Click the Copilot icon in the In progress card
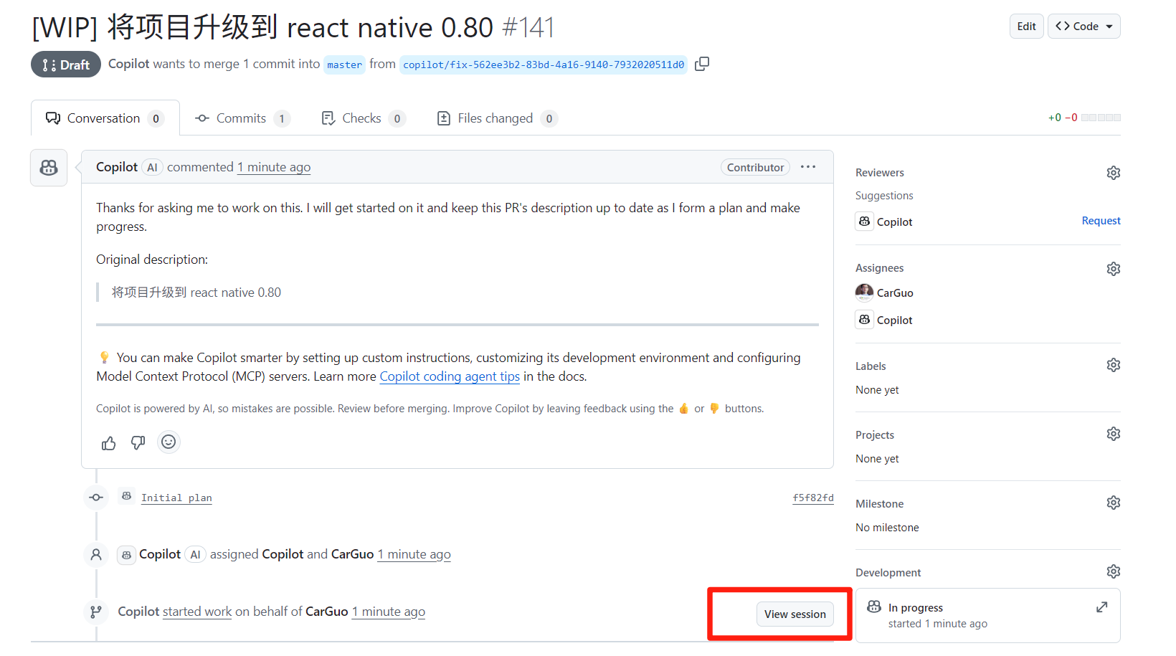The image size is (1176, 656). (874, 607)
